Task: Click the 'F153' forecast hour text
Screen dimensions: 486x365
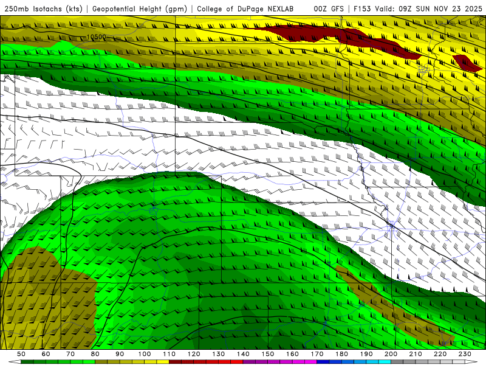Action: (363, 9)
